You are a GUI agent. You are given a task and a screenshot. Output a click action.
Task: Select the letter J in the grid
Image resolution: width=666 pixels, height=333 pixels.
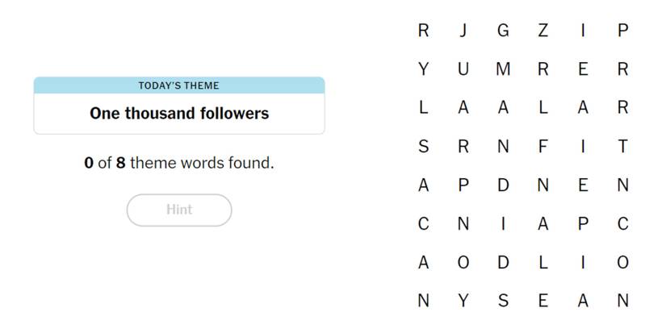pos(463,31)
